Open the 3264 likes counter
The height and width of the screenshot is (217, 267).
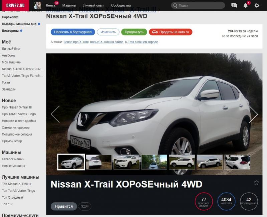85,206
